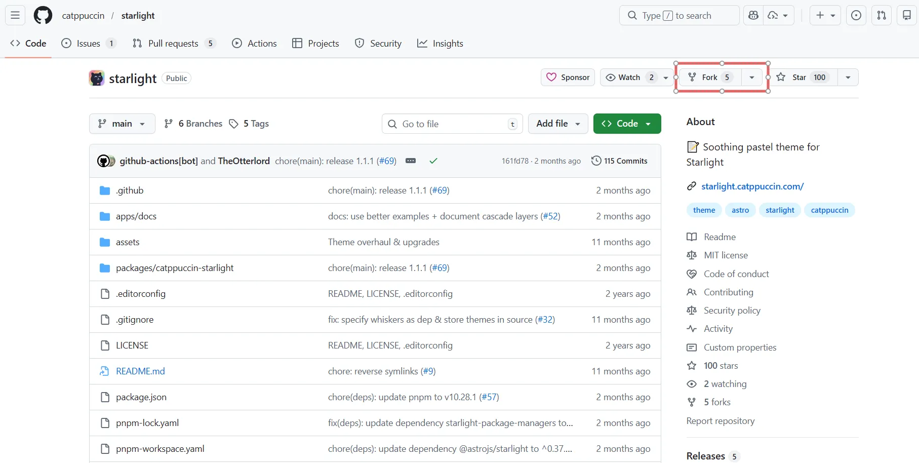Viewport: 919px width, 463px height.
Task: Click the Report repository link
Action: (720, 421)
